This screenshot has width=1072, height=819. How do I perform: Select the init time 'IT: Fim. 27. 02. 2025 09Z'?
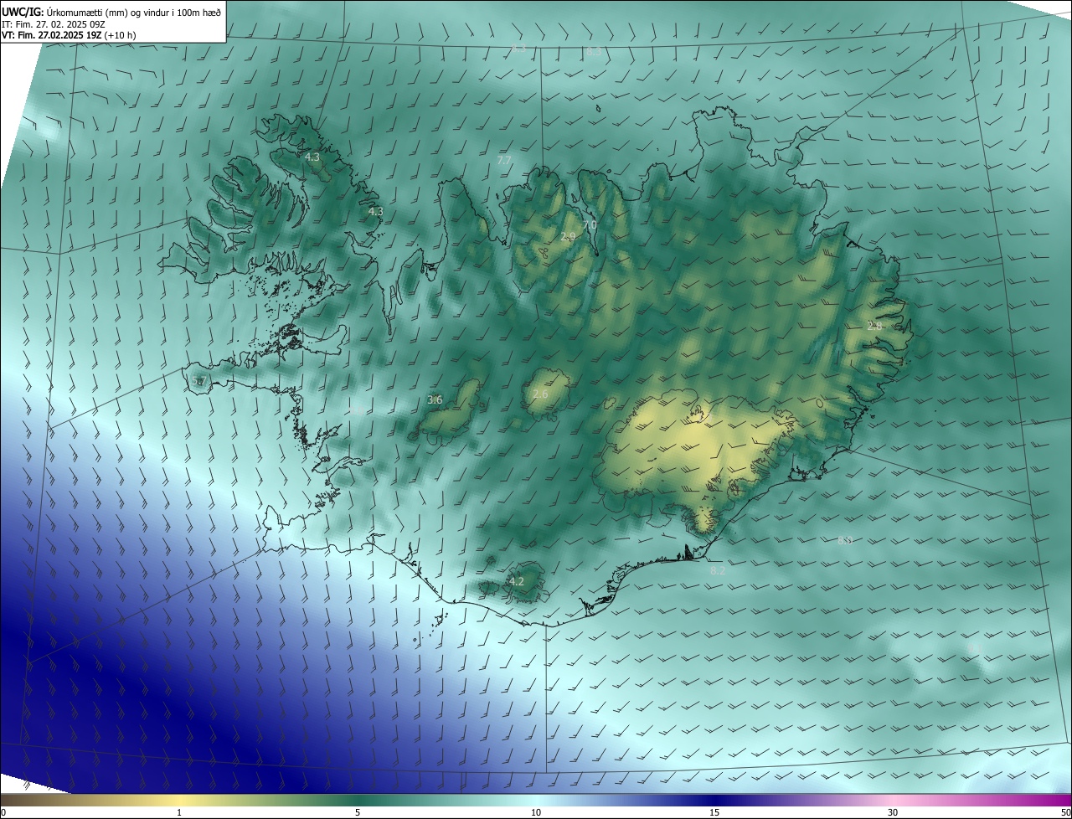(53, 24)
